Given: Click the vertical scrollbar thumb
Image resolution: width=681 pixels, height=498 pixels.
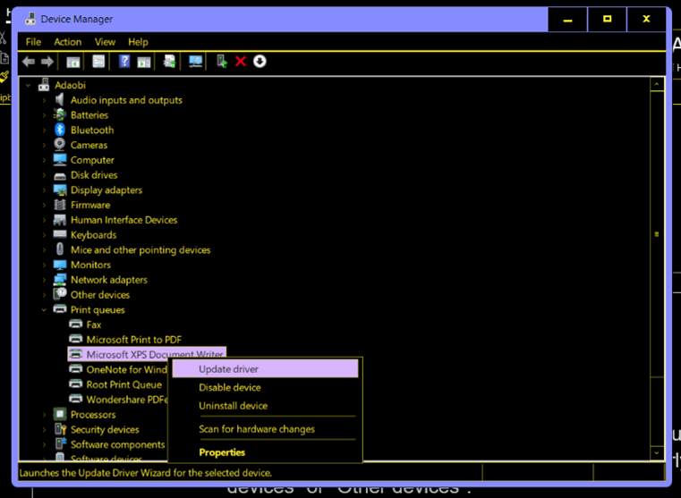Looking at the screenshot, I should pyautogui.click(x=657, y=234).
